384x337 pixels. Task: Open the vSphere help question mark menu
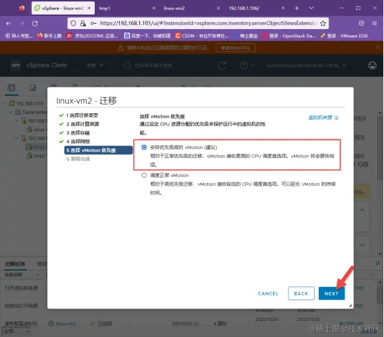point(247,65)
